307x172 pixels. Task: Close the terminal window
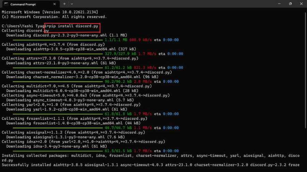tap(301, 4)
